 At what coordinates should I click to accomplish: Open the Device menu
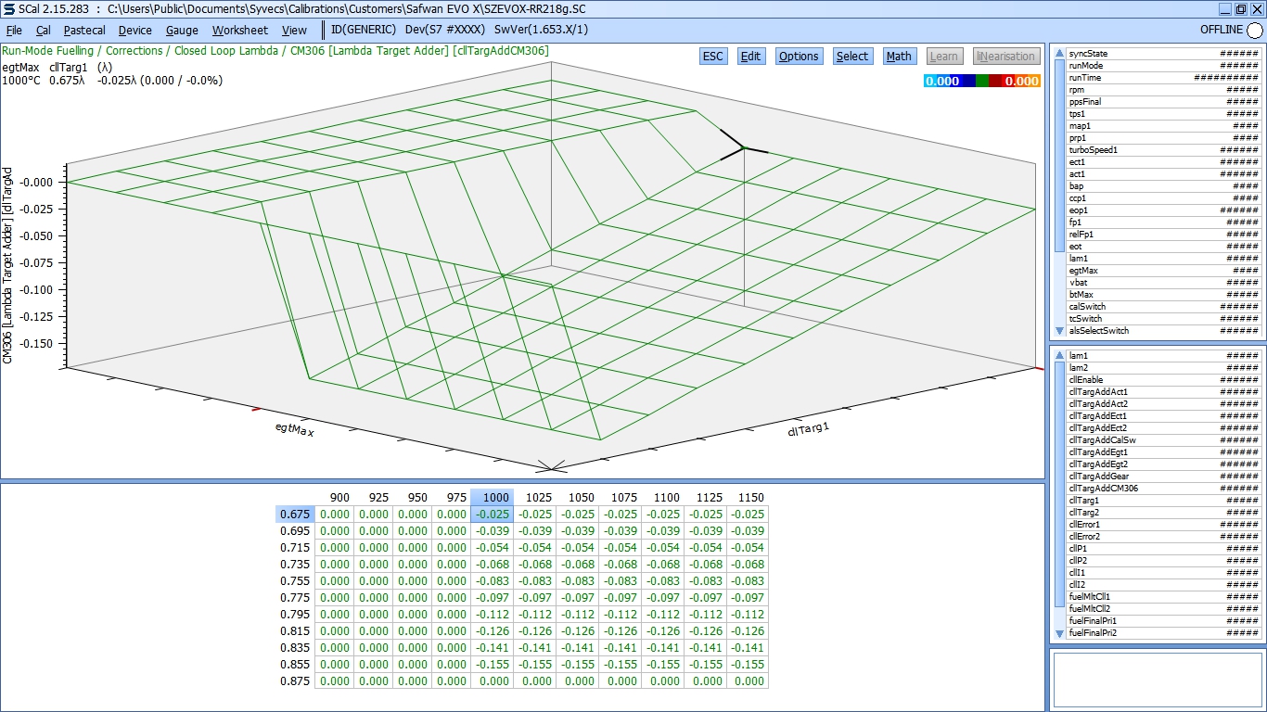pos(134,30)
